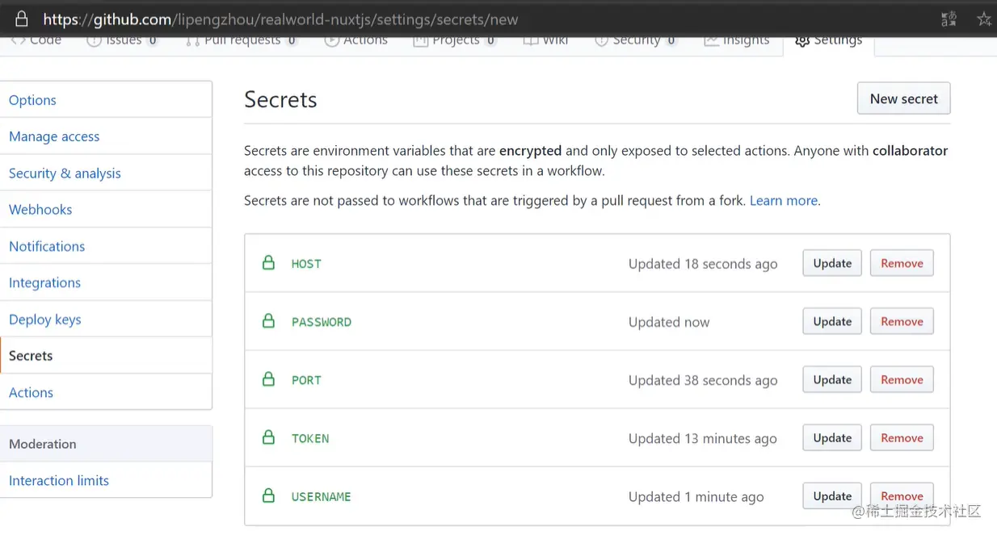The height and width of the screenshot is (535, 997).
Task: Open Actions in the settings sidebar
Action: (106, 392)
